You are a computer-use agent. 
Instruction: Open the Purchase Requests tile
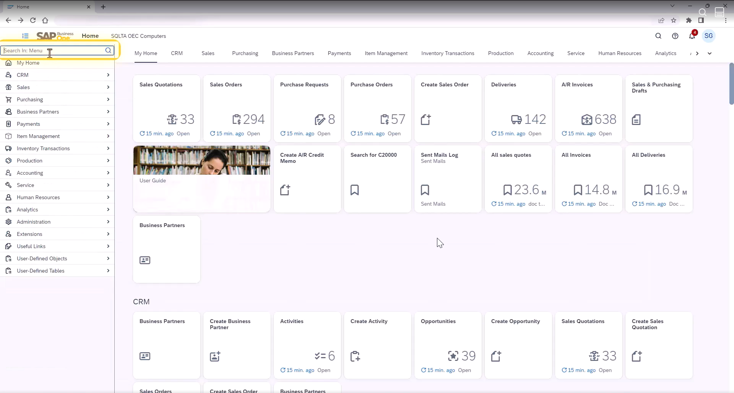307,109
